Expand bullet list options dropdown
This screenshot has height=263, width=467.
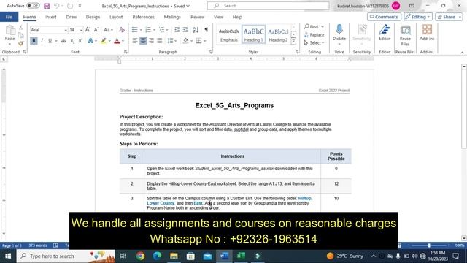[x=141, y=30]
